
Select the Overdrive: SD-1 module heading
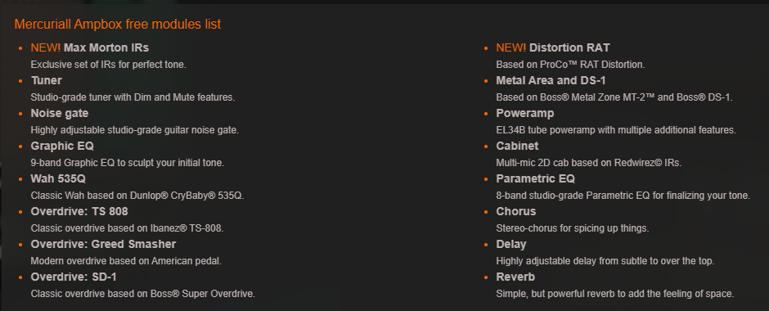point(74,277)
